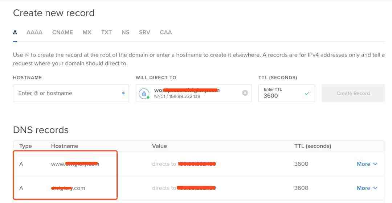Switch to the NS record tab
The height and width of the screenshot is (203, 392).
point(125,32)
